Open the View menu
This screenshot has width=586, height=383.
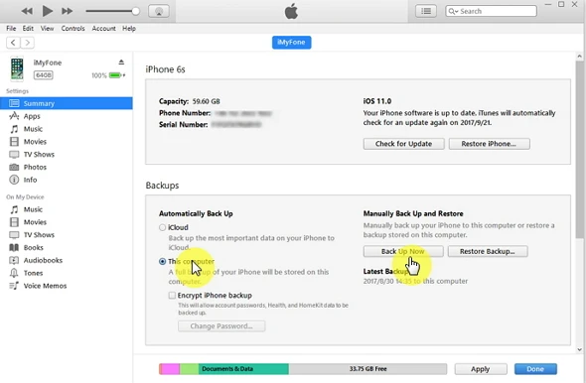click(x=47, y=29)
